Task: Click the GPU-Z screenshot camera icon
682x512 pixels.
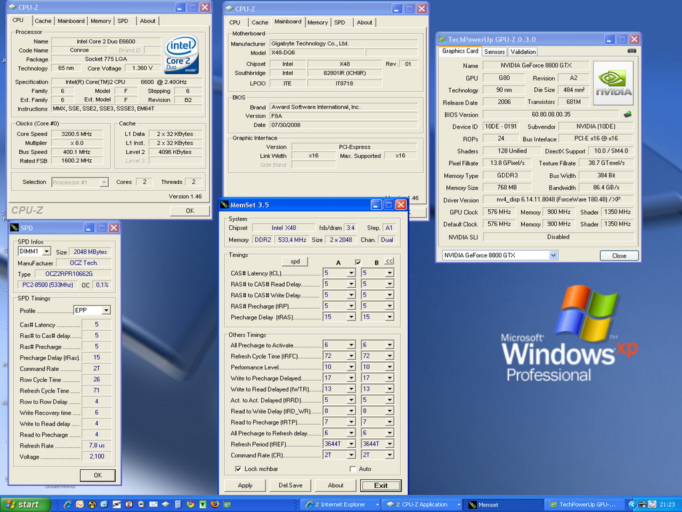Action: (x=631, y=51)
